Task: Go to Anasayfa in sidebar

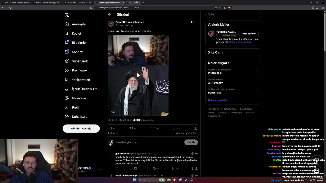Action: (75, 24)
